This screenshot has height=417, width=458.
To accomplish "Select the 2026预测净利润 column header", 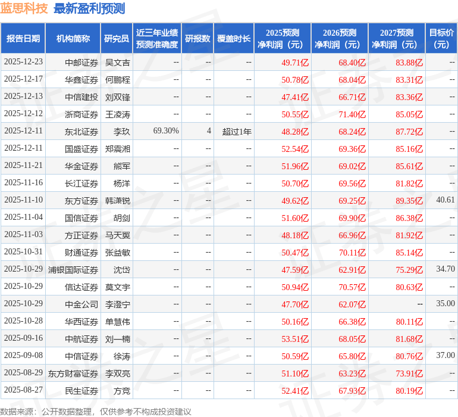I will pos(340,39).
